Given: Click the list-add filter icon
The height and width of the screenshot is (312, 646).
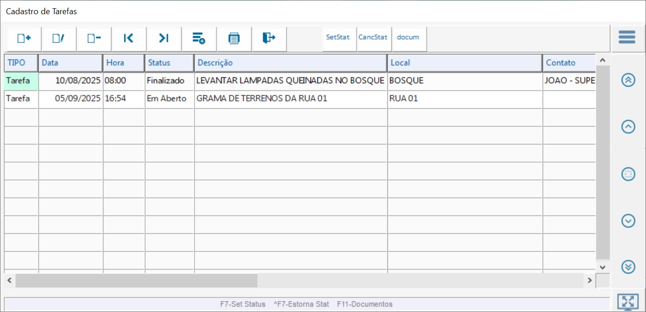Looking at the screenshot, I should [199, 38].
